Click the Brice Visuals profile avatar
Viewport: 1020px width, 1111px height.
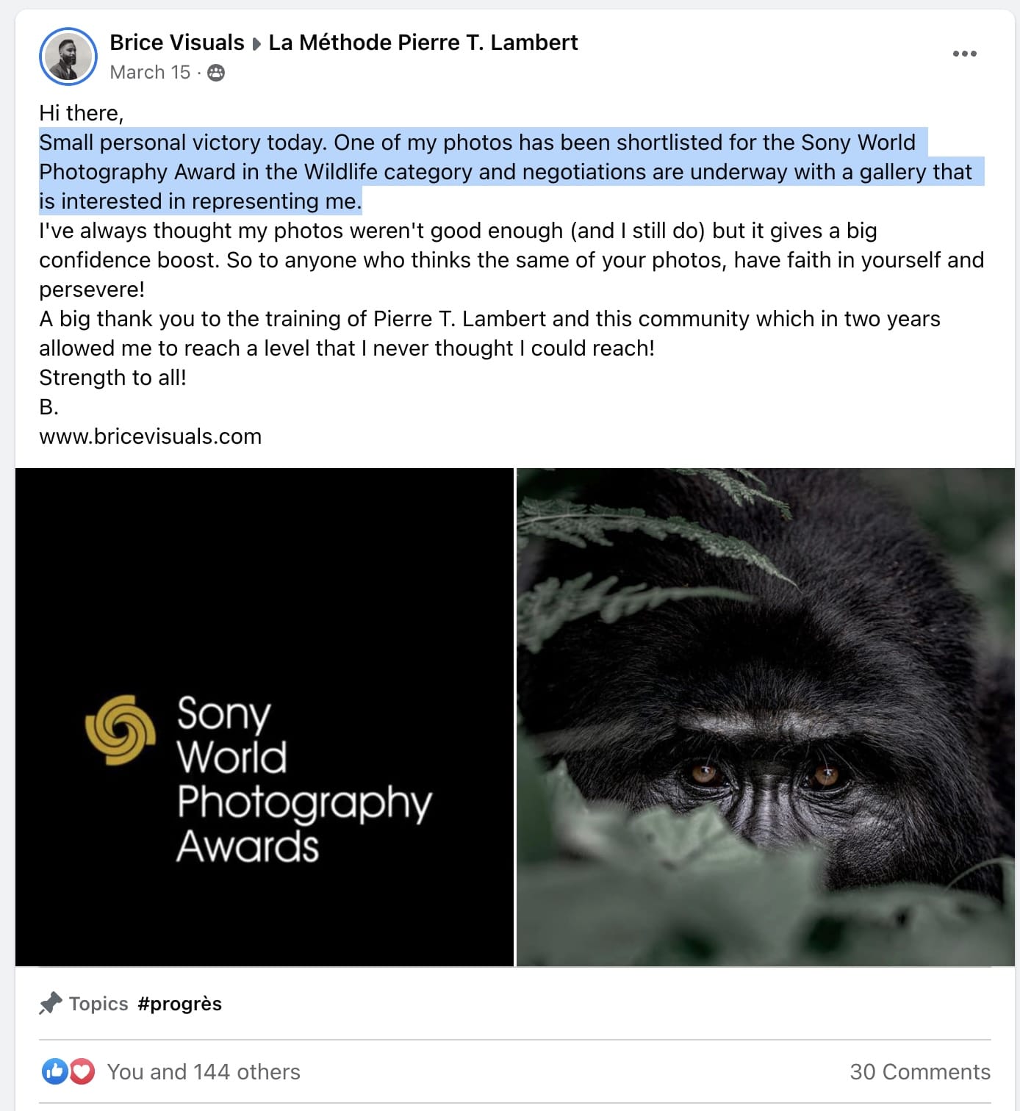pos(68,57)
